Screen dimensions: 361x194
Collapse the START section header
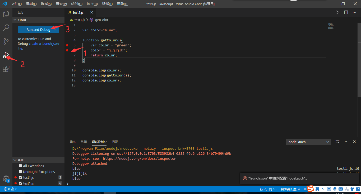pos(38,20)
